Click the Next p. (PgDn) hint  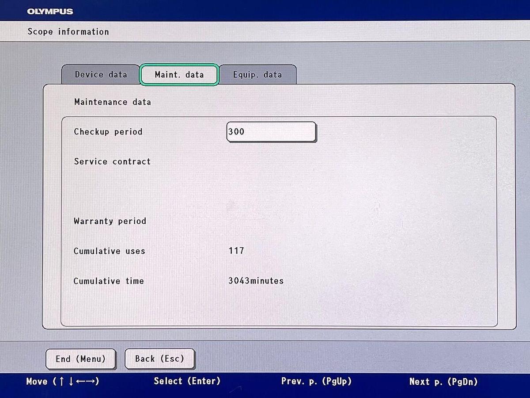pos(443,381)
